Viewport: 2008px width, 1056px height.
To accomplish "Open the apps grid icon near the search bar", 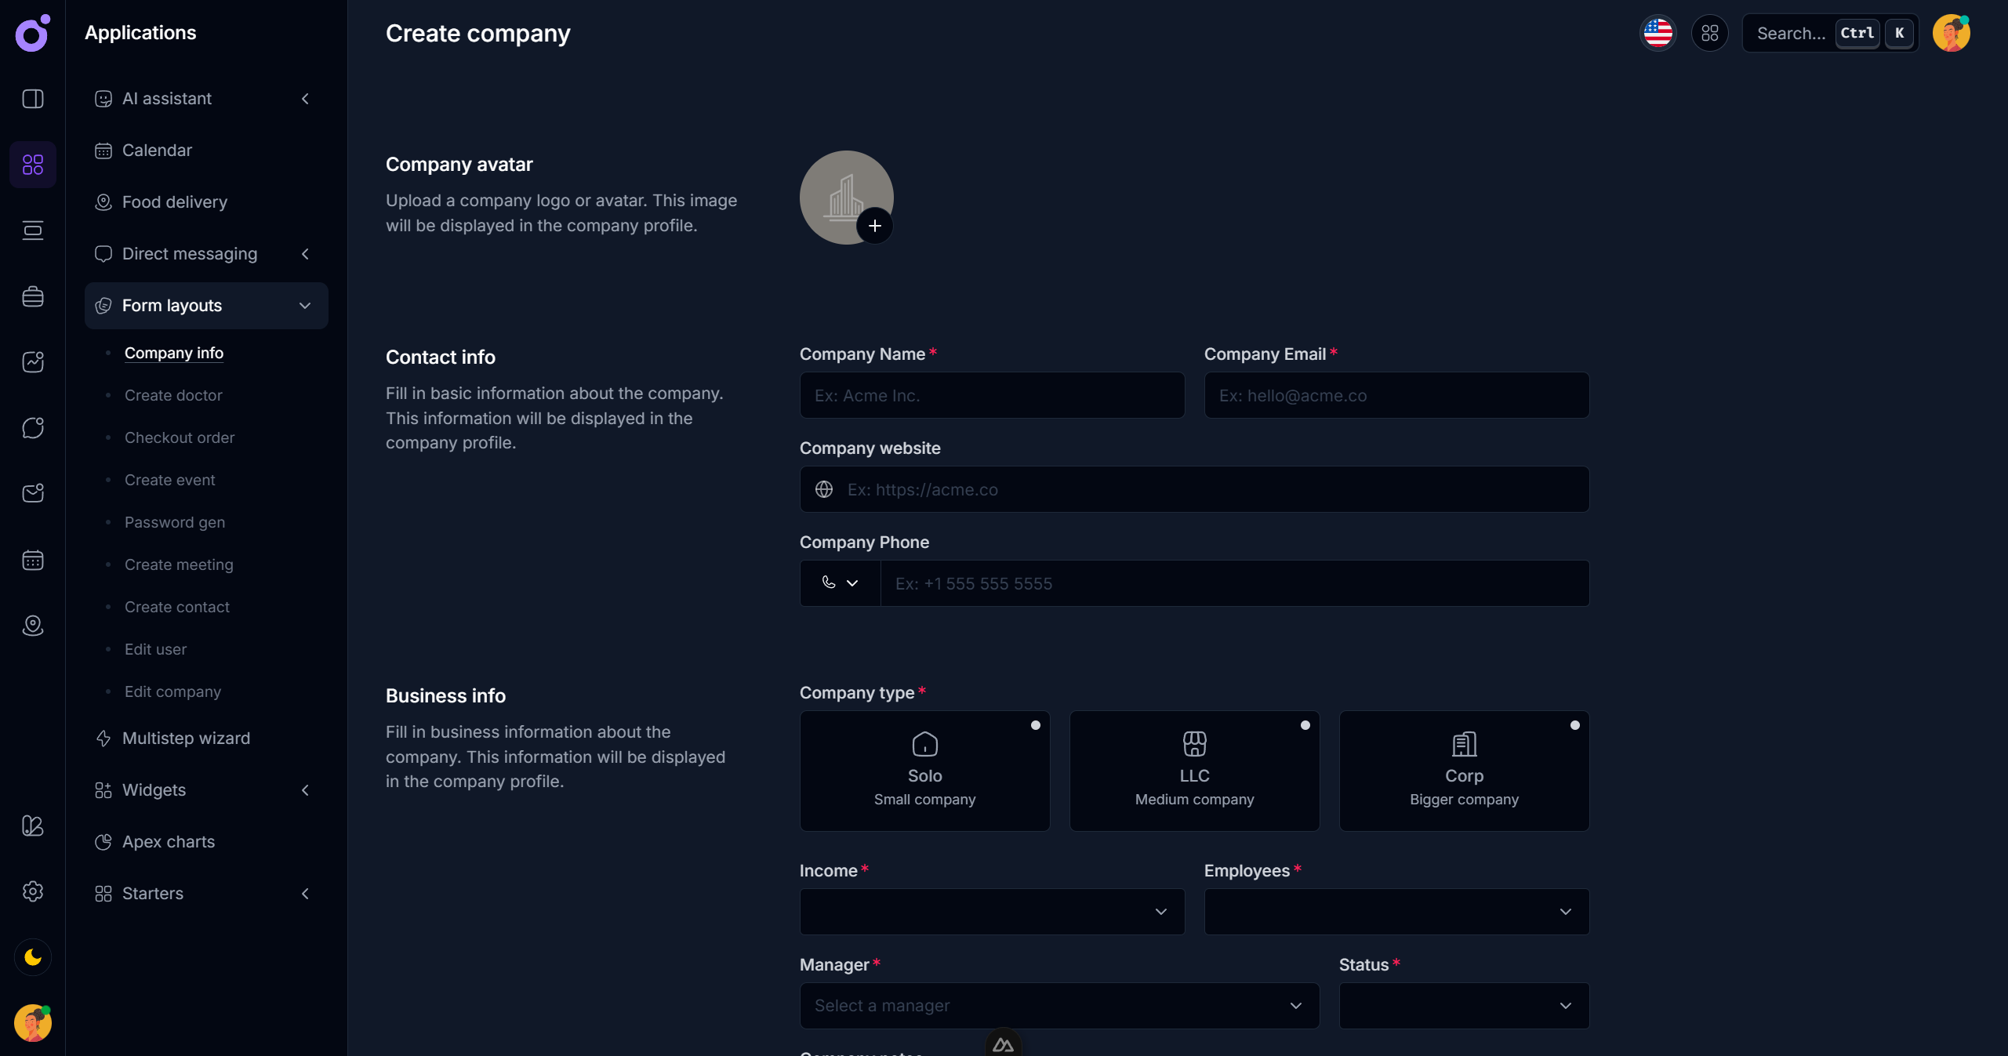I will click(1710, 33).
